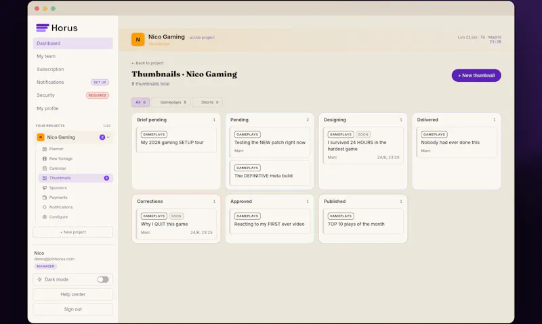This screenshot has height=324, width=542.
Task: Click the Help center button
Action: coord(73,294)
